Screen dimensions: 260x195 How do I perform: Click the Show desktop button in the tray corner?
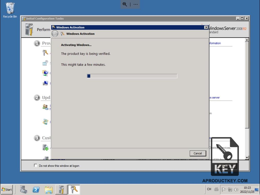257,190
